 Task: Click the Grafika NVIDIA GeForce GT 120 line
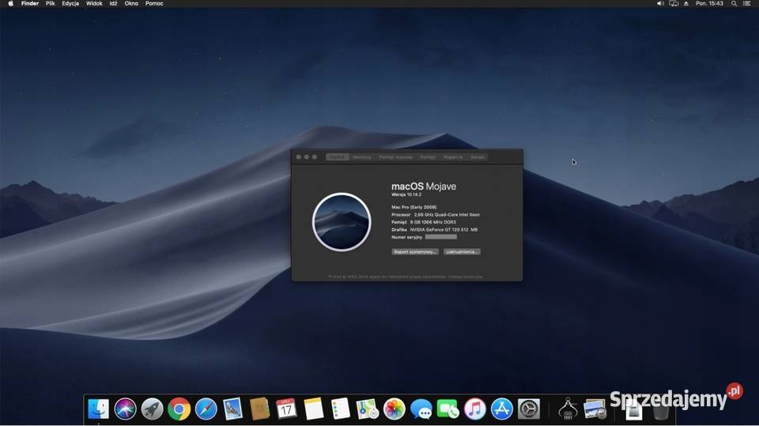[434, 229]
